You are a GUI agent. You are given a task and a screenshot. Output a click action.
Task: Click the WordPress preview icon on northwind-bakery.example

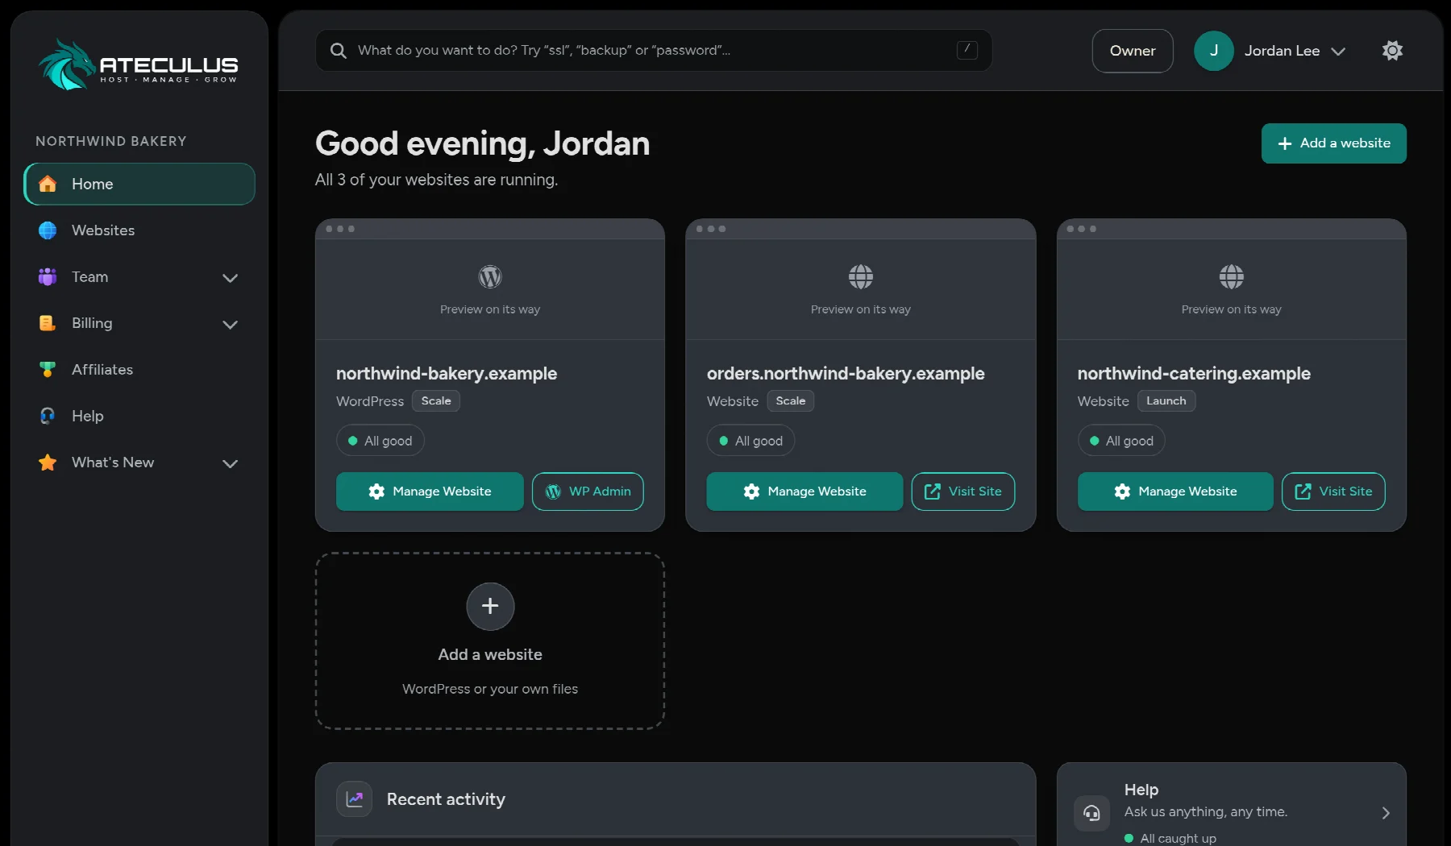490,277
